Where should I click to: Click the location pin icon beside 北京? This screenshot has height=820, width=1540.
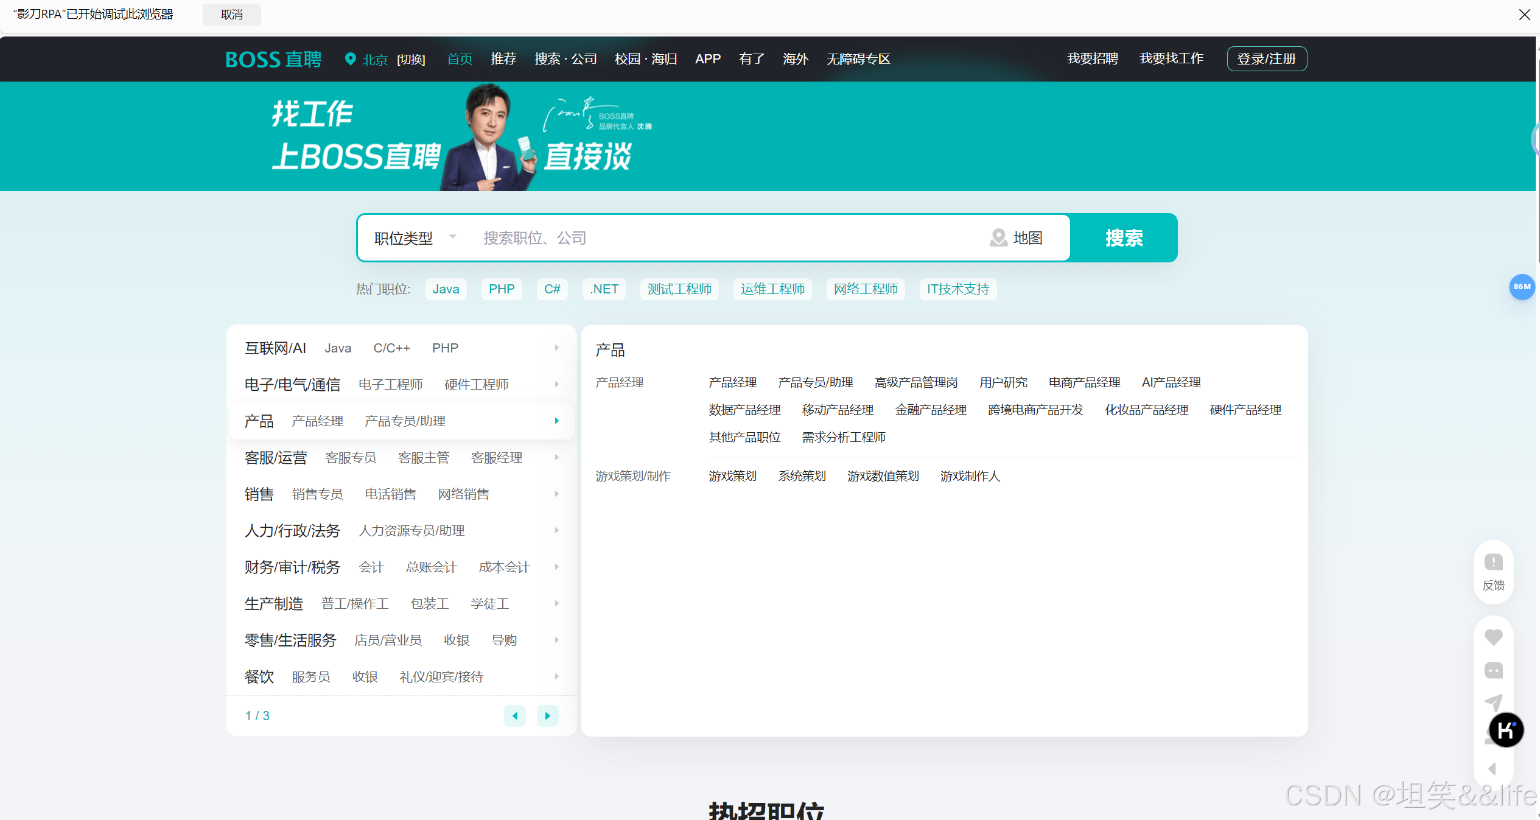point(350,59)
